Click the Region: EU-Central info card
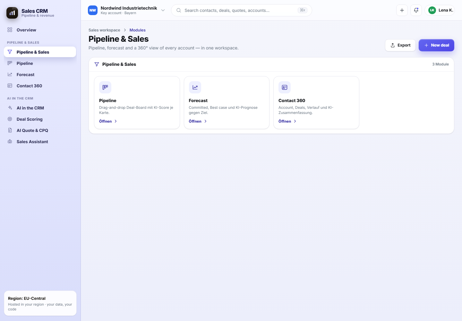462x321 pixels. [x=40, y=303]
